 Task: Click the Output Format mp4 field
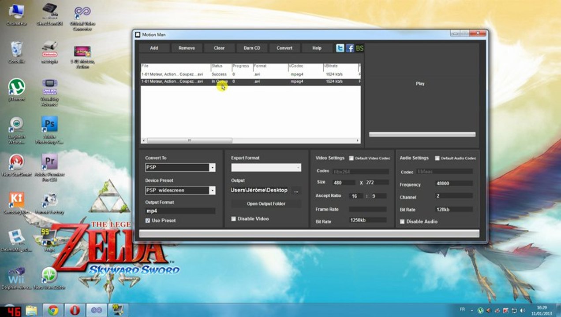click(x=180, y=211)
